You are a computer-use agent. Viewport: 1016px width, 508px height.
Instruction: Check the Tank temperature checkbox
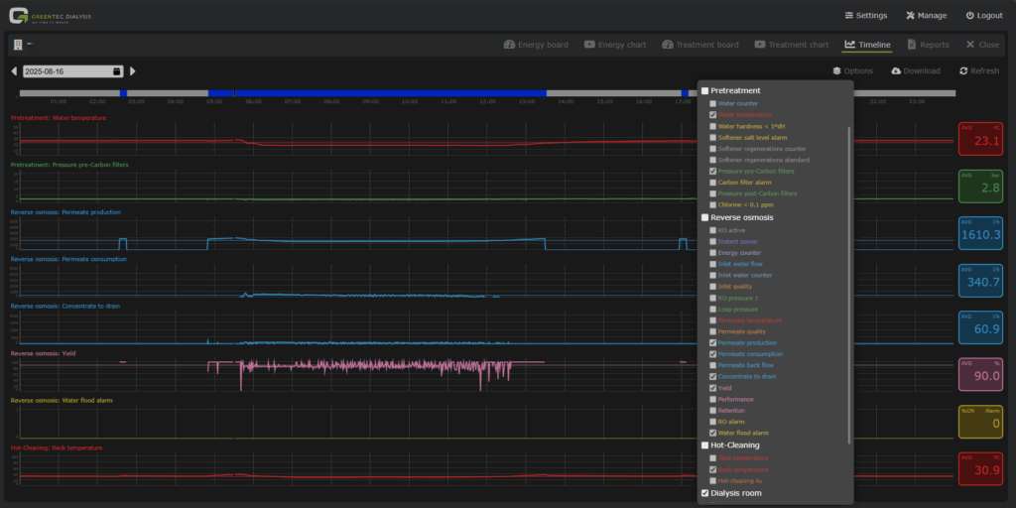click(x=712, y=458)
